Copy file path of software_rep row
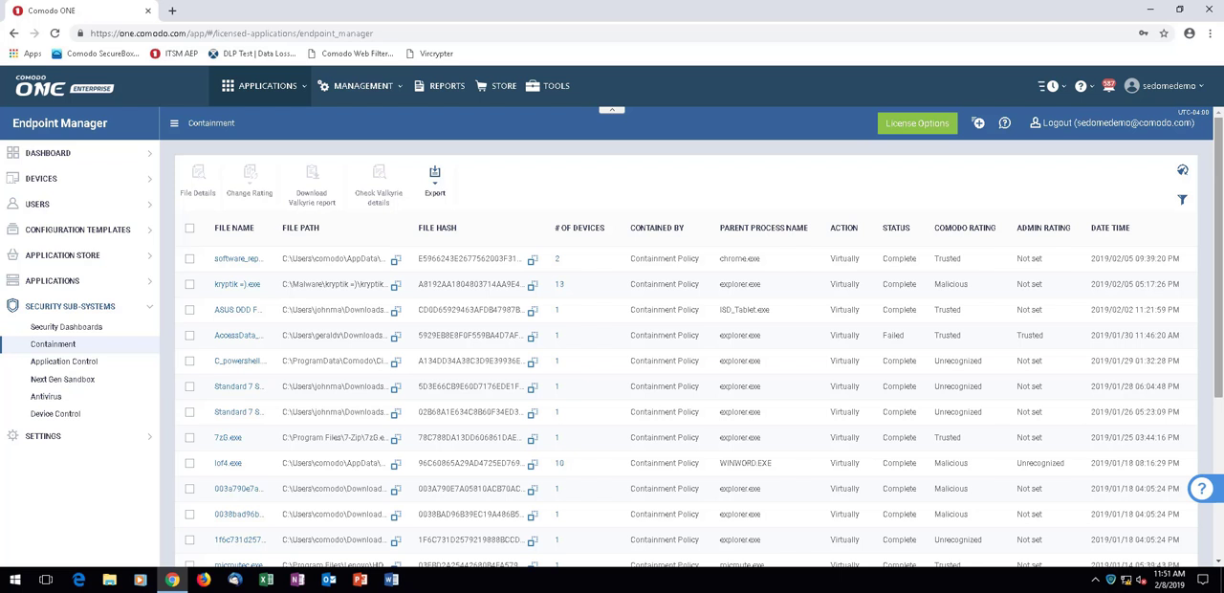 point(396,259)
